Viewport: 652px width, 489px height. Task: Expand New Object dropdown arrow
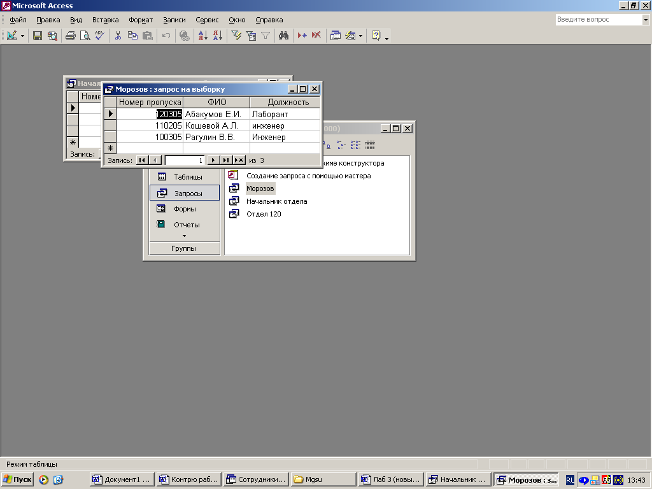point(360,36)
